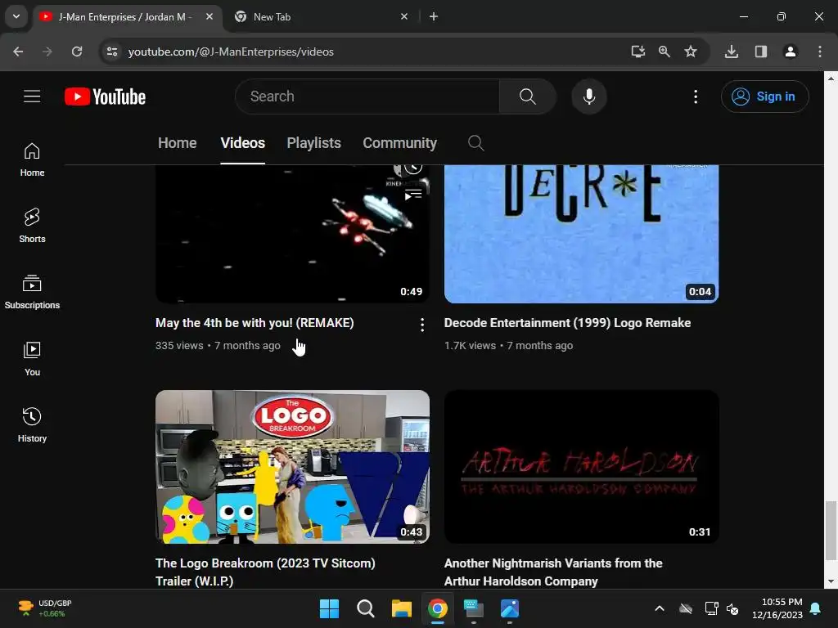838x628 pixels.
Task: Open Chrome three-dot menu
Action: coord(820,52)
